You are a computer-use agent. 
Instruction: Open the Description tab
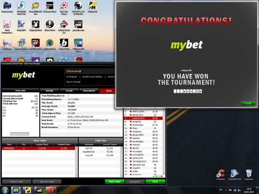[89, 91]
